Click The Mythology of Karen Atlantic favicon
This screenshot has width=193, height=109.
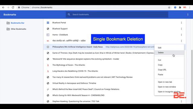point(48,65)
